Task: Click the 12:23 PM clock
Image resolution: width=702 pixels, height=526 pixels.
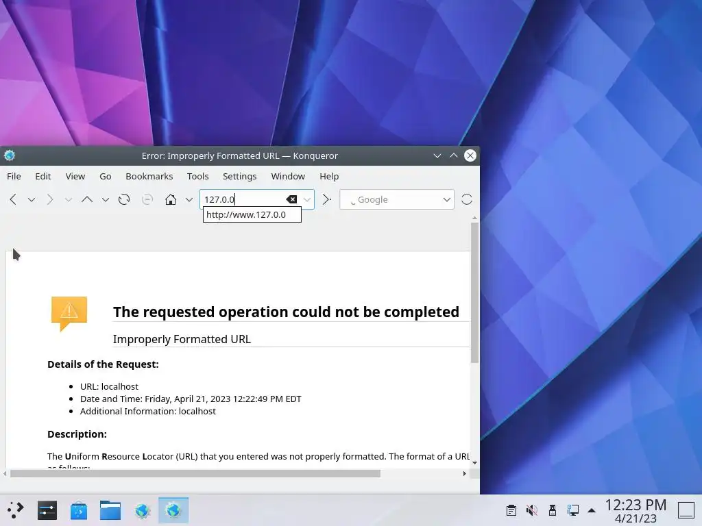Action: (636, 505)
